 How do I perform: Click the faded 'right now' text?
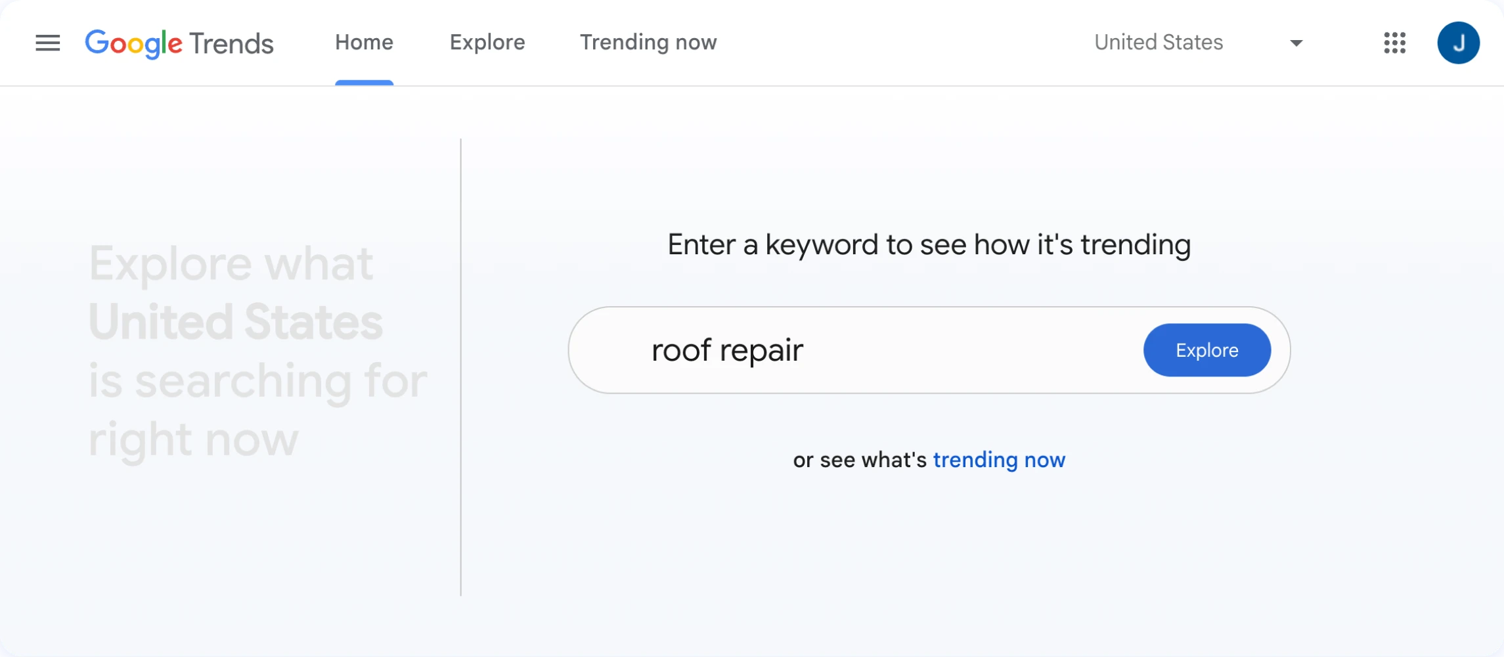pos(193,440)
